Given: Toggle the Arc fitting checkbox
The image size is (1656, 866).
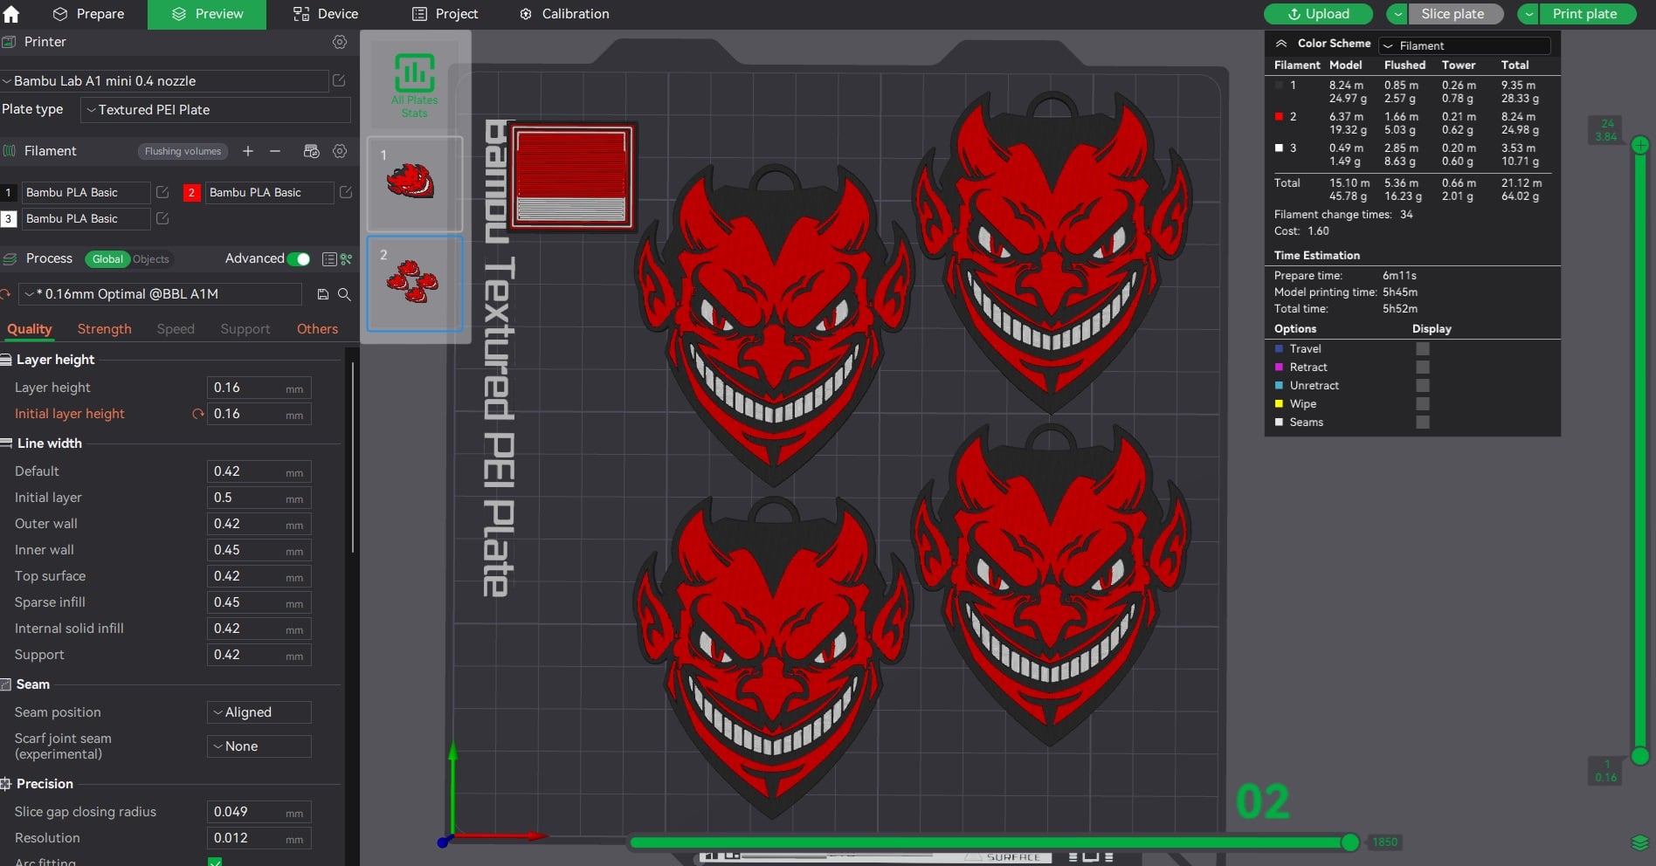Looking at the screenshot, I should (x=215, y=862).
